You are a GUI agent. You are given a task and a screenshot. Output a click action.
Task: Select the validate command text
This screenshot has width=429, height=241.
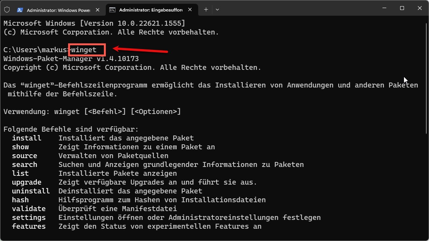pos(28,208)
